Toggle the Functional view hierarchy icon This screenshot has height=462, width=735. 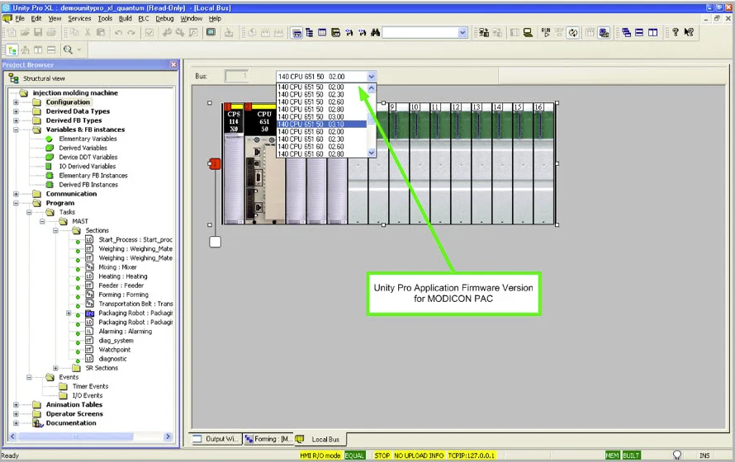pos(26,49)
